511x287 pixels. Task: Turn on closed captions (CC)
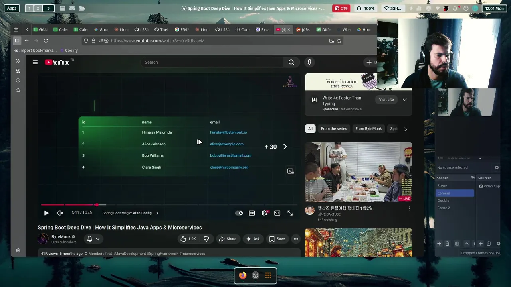click(x=252, y=213)
